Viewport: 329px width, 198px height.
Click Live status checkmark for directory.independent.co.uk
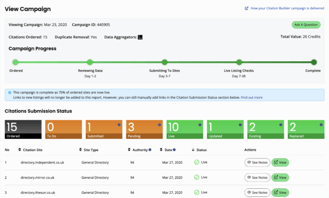[196, 163]
